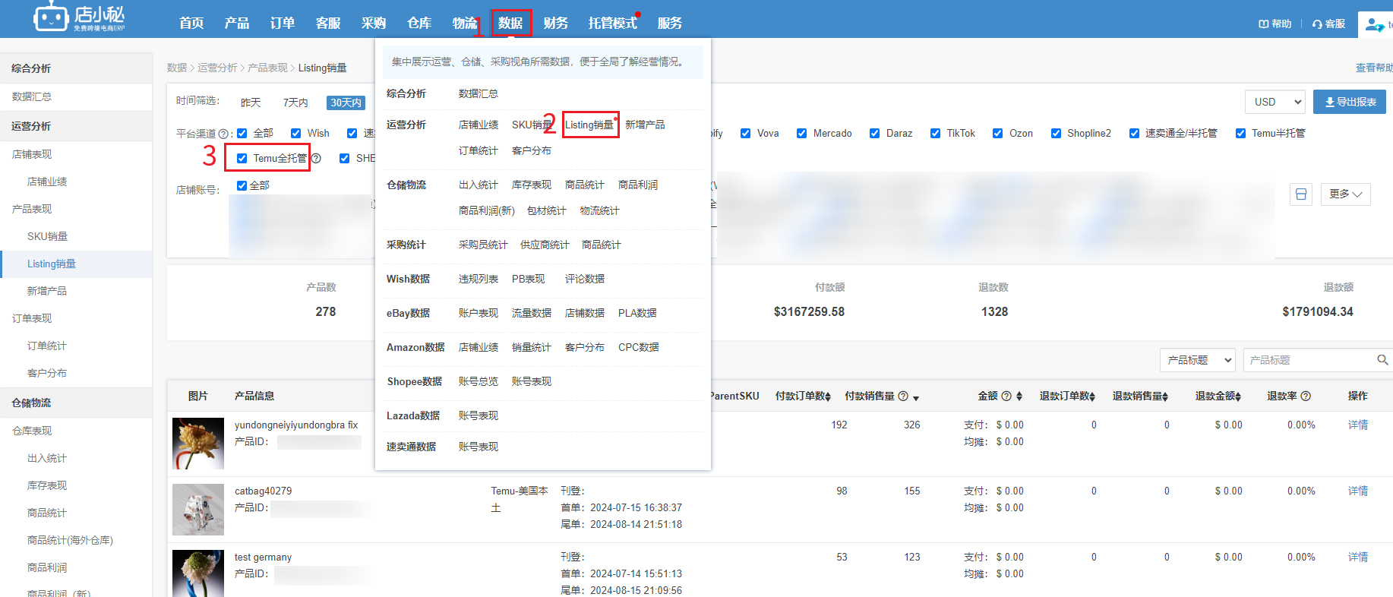The height and width of the screenshot is (597, 1393).
Task: Open 订单统计 in left sidebar
Action: (x=47, y=346)
